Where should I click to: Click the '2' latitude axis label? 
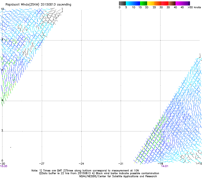click(x=2, y=131)
